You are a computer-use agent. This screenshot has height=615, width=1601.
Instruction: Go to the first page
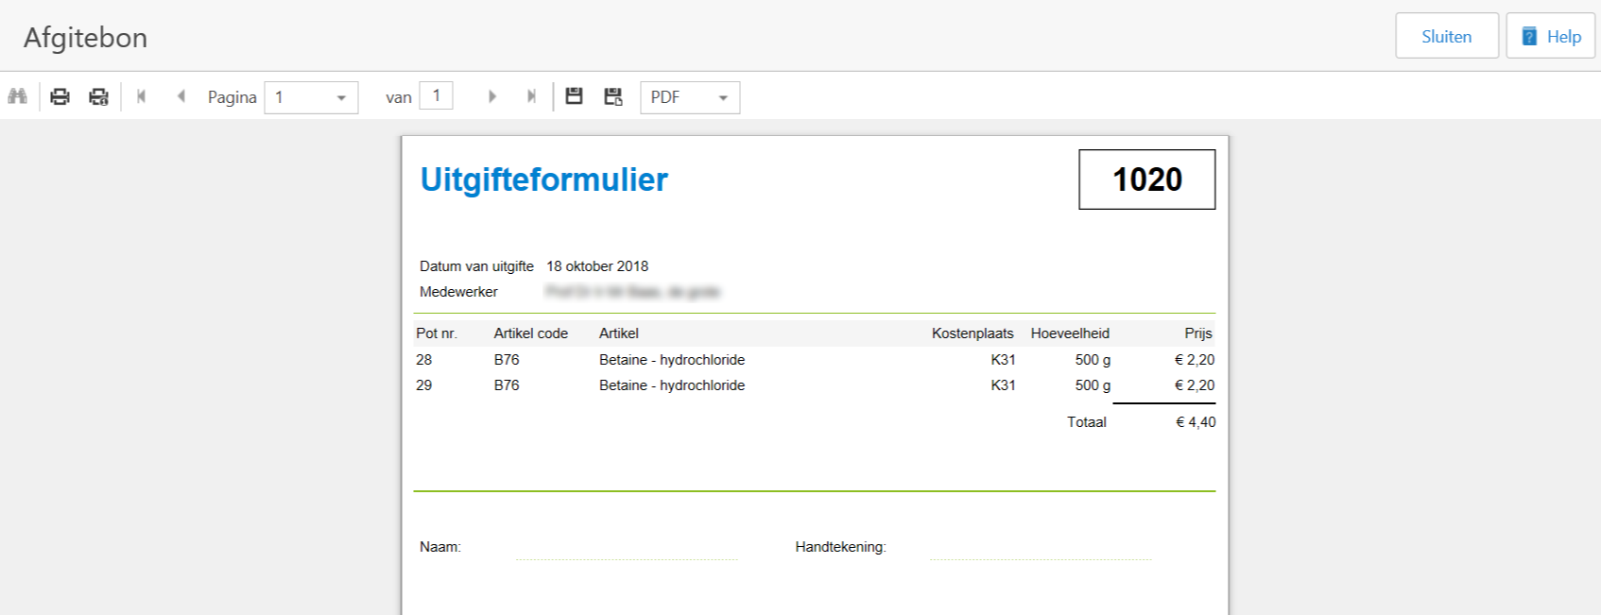[142, 96]
